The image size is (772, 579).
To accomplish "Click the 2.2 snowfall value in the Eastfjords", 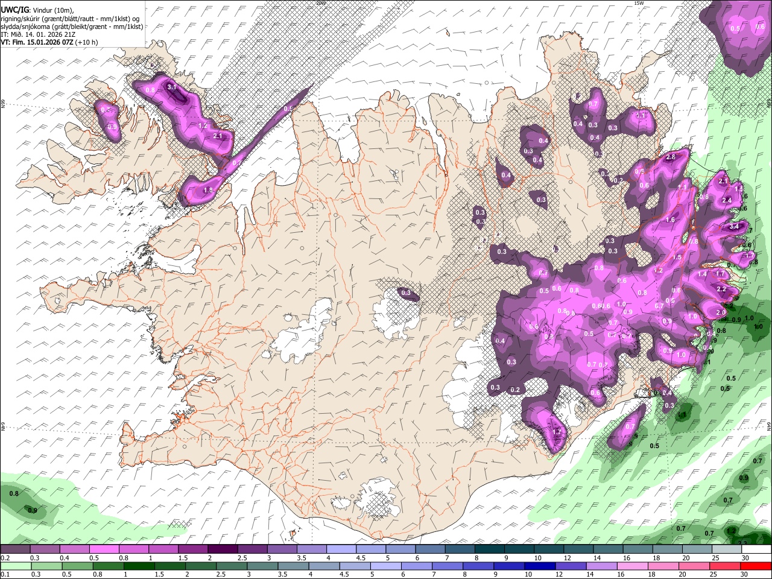I will [721, 289].
